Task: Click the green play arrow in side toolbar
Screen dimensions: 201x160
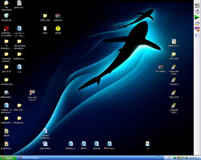Action: [197, 17]
